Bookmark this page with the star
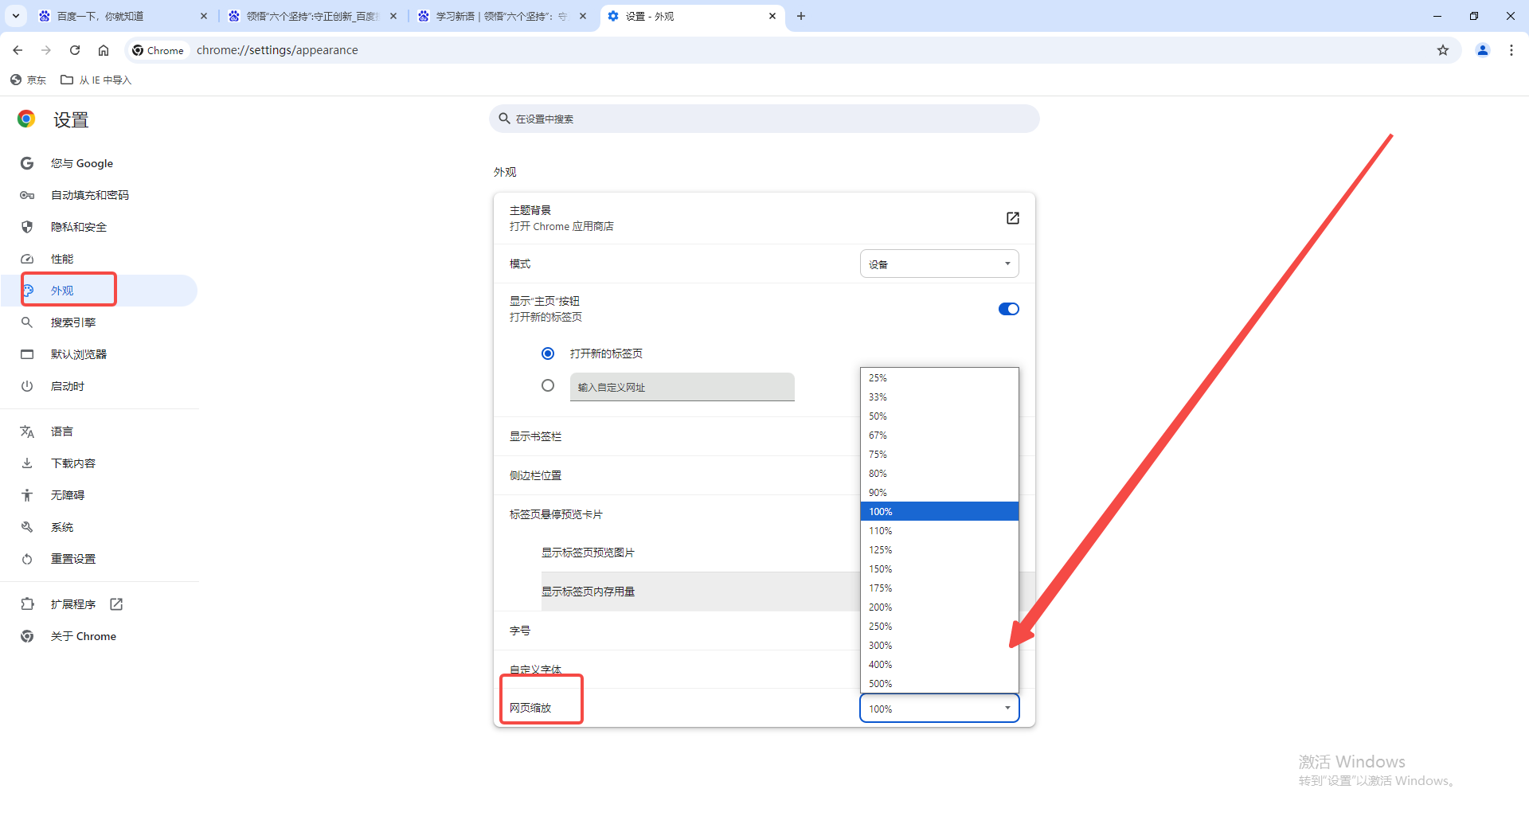 pos(1443,50)
